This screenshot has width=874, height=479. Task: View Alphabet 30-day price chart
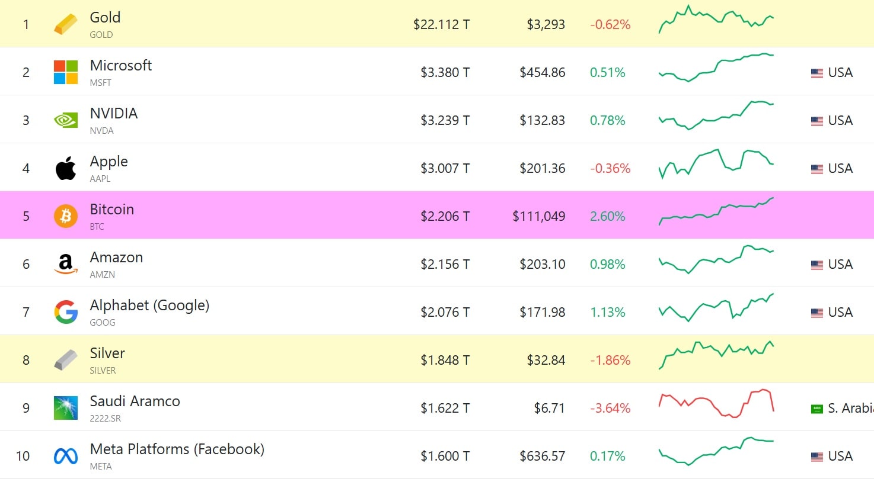(716, 307)
